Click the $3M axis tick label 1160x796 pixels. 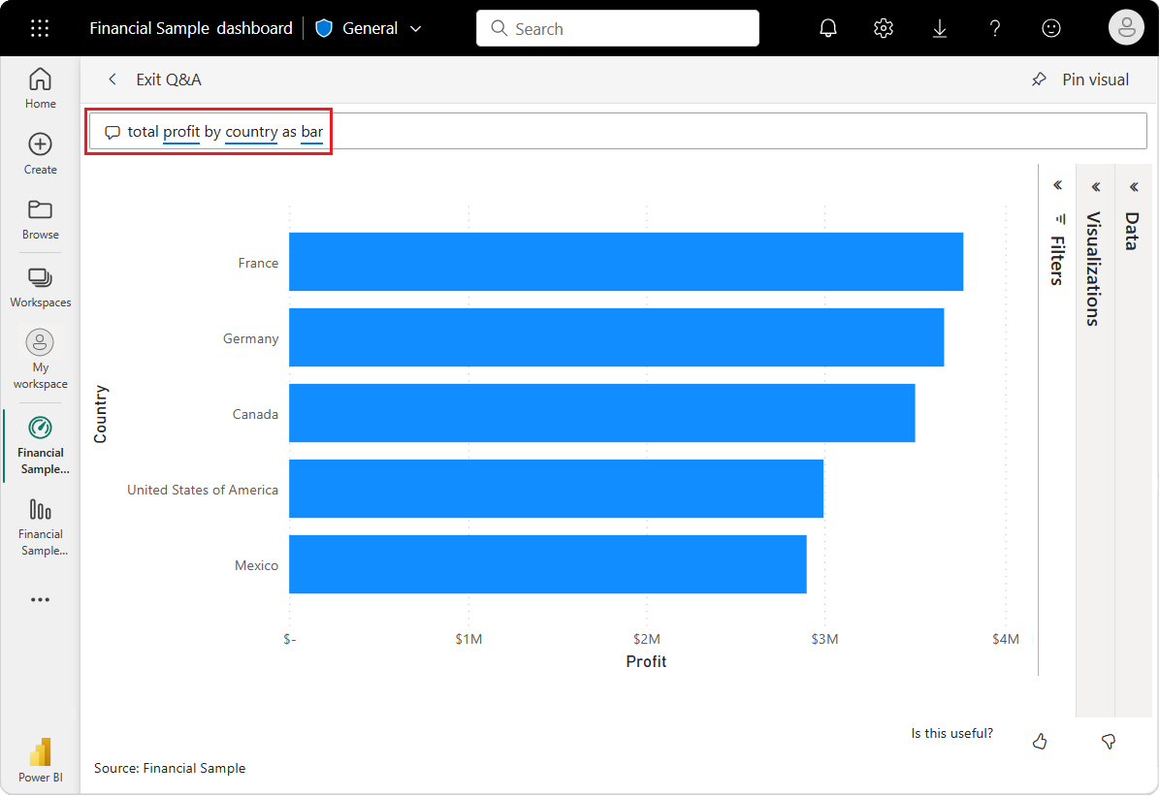[x=824, y=638]
